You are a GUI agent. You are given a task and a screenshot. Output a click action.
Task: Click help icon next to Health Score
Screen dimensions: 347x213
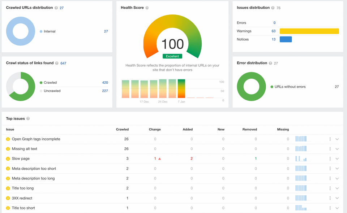147,8
